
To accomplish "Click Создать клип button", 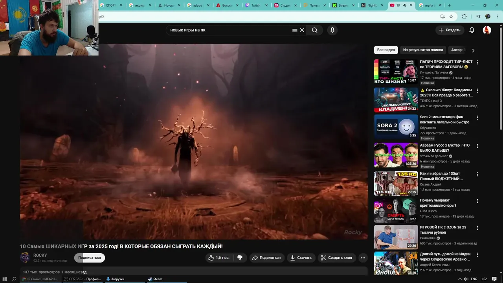I will (337, 258).
